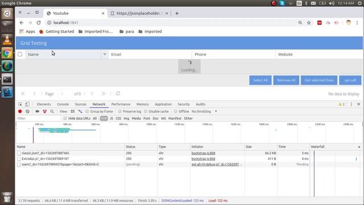Reload the localhost page
364x205 pixels.
(x=39, y=23)
